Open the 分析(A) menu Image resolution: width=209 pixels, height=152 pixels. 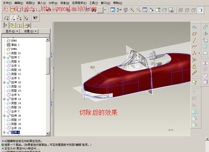tap(53, 3)
